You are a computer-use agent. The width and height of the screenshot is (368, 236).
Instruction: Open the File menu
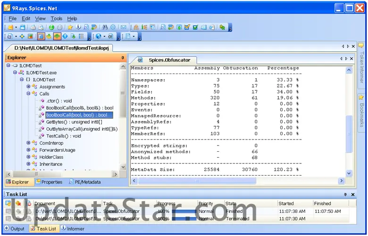pyautogui.click(x=12, y=18)
